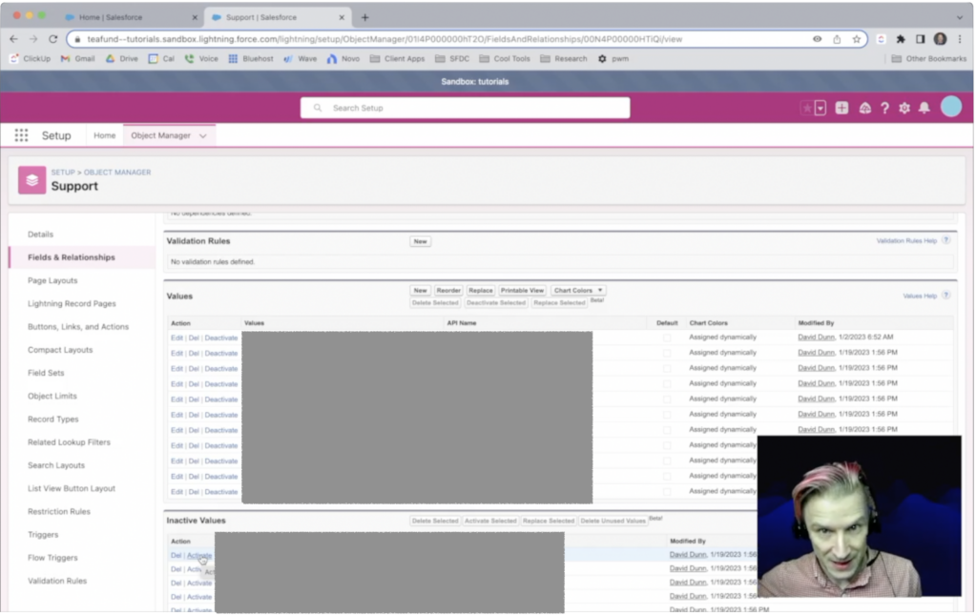
Task: Open the browser share icon
Action: point(837,38)
